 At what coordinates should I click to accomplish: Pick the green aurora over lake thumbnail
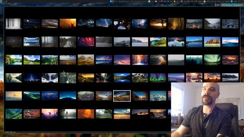click(x=212, y=60)
